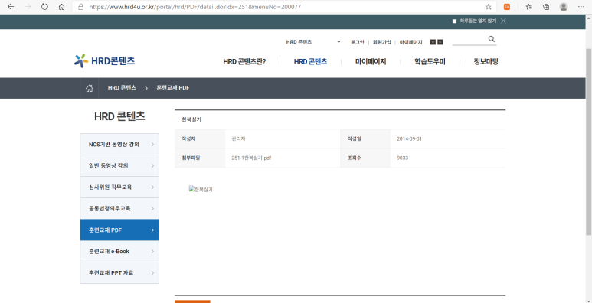This screenshot has width=592, height=303.
Task: Expand NCS기반 동영상 강의 chevron
Action: pos(152,144)
